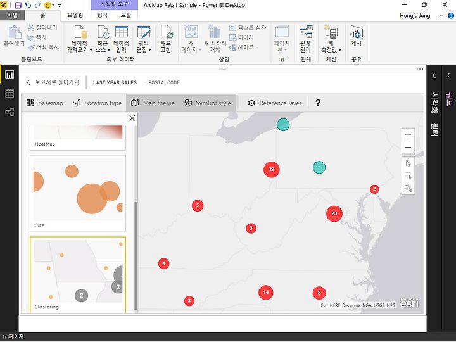The width and height of the screenshot is (456, 342).
Task: Undo the last action
Action: point(28,5)
